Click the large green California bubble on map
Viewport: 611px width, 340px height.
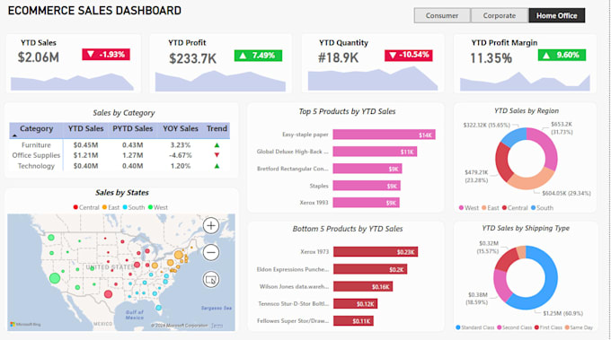pyautogui.click(x=55, y=278)
